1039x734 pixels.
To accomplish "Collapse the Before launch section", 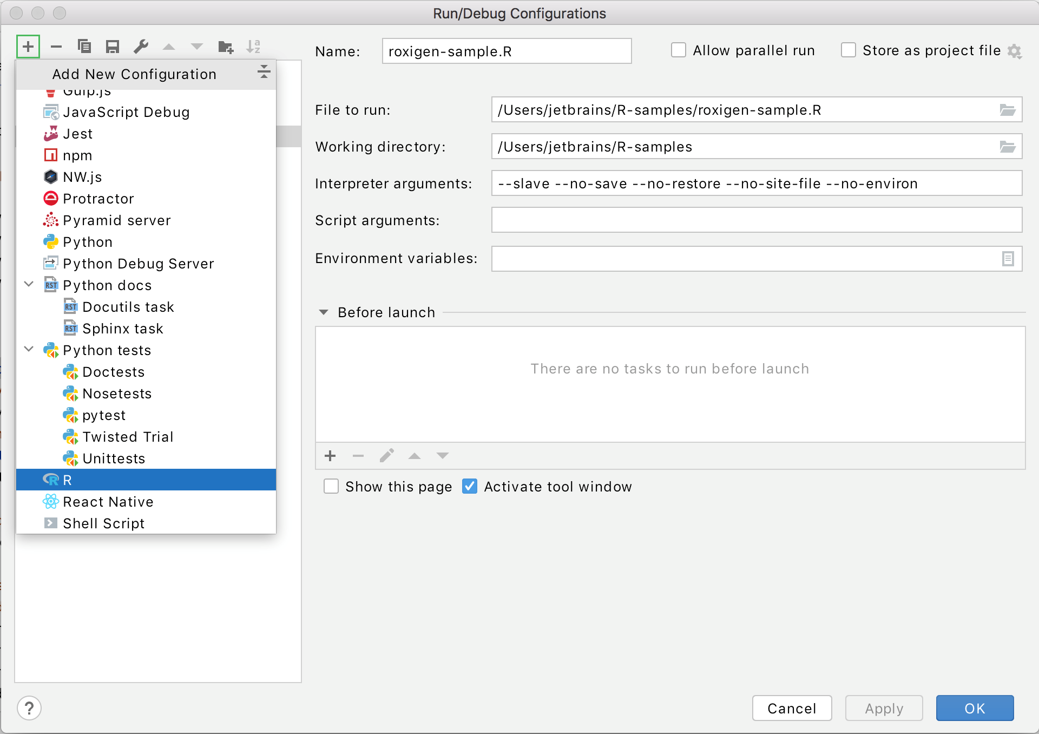I will click(x=323, y=312).
